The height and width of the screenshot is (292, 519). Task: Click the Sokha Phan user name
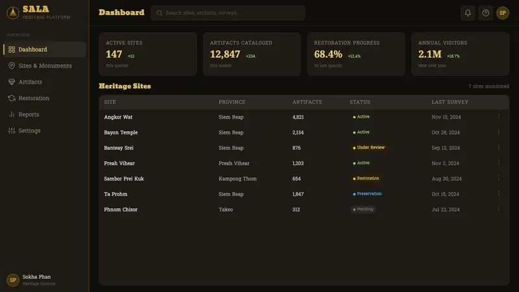click(x=36, y=277)
